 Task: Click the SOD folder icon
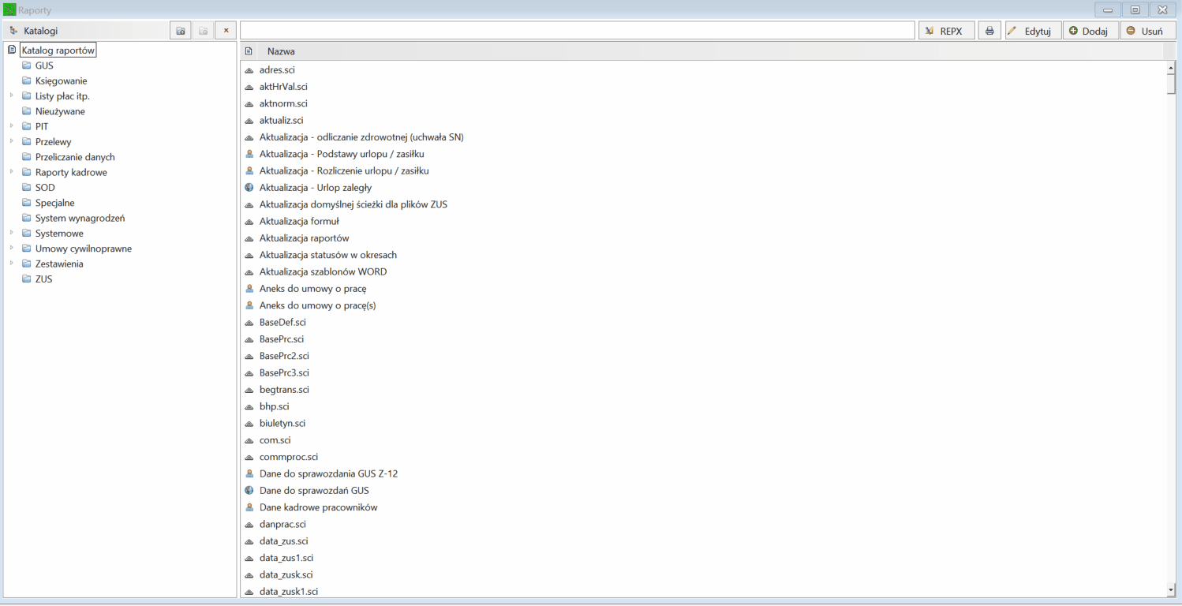(27, 188)
